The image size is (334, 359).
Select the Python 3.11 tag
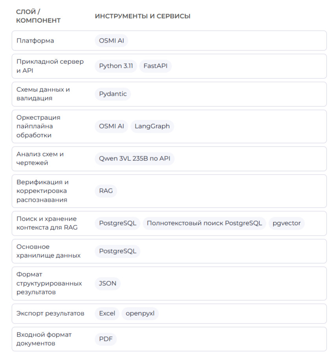[116, 66]
